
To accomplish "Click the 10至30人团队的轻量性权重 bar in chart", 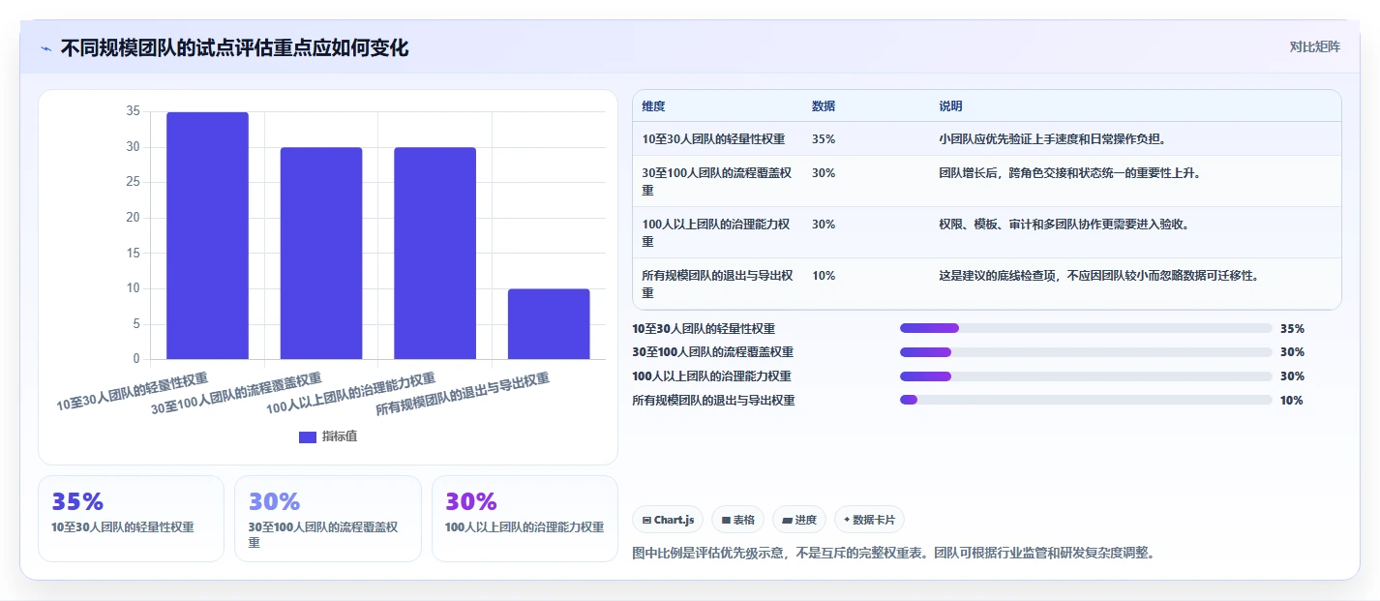I will click(x=207, y=235).
